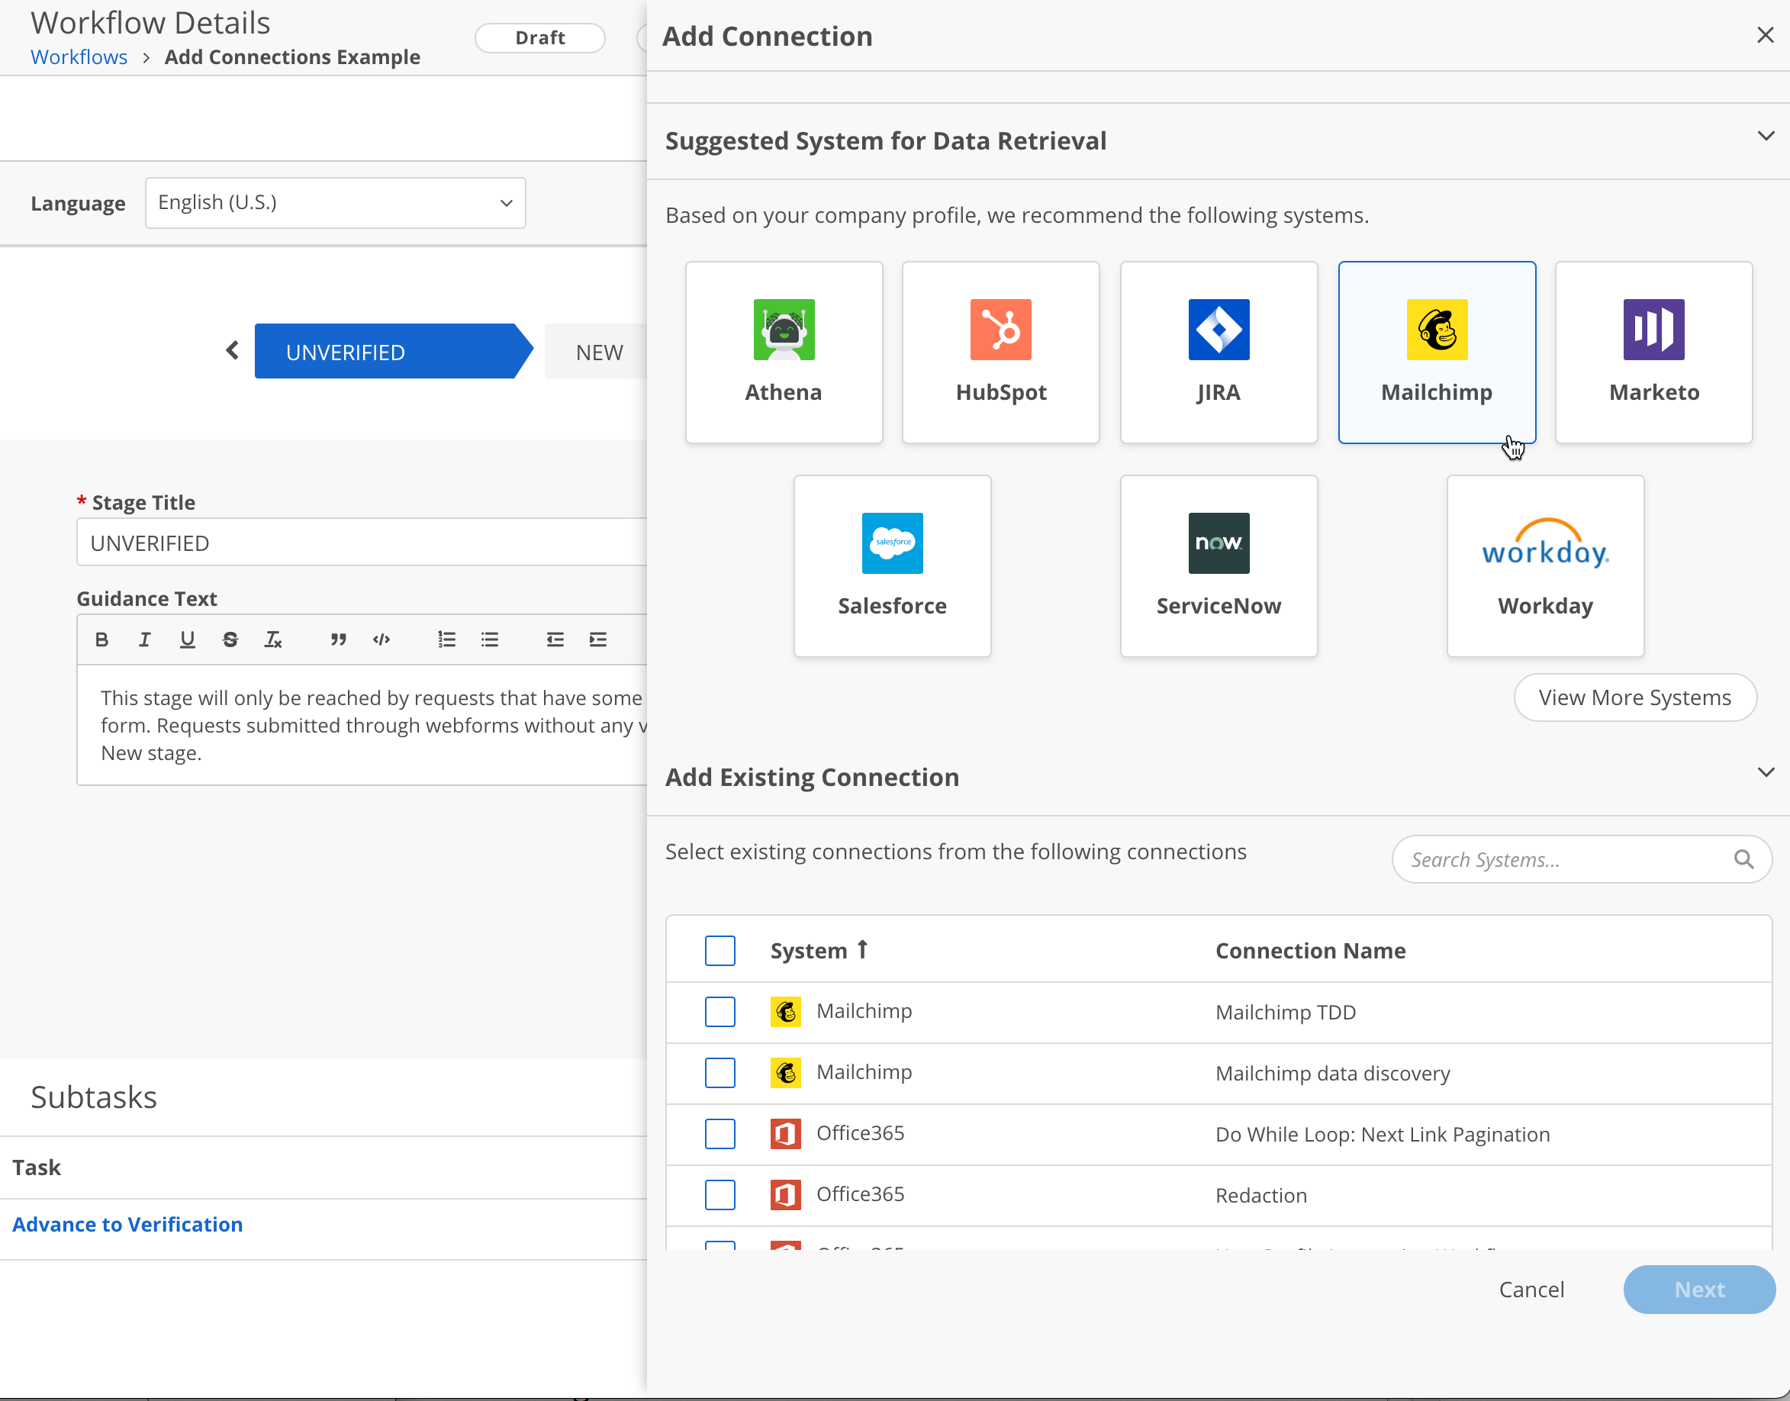Click the Stage Title input field
1790x1401 pixels.
(x=362, y=543)
